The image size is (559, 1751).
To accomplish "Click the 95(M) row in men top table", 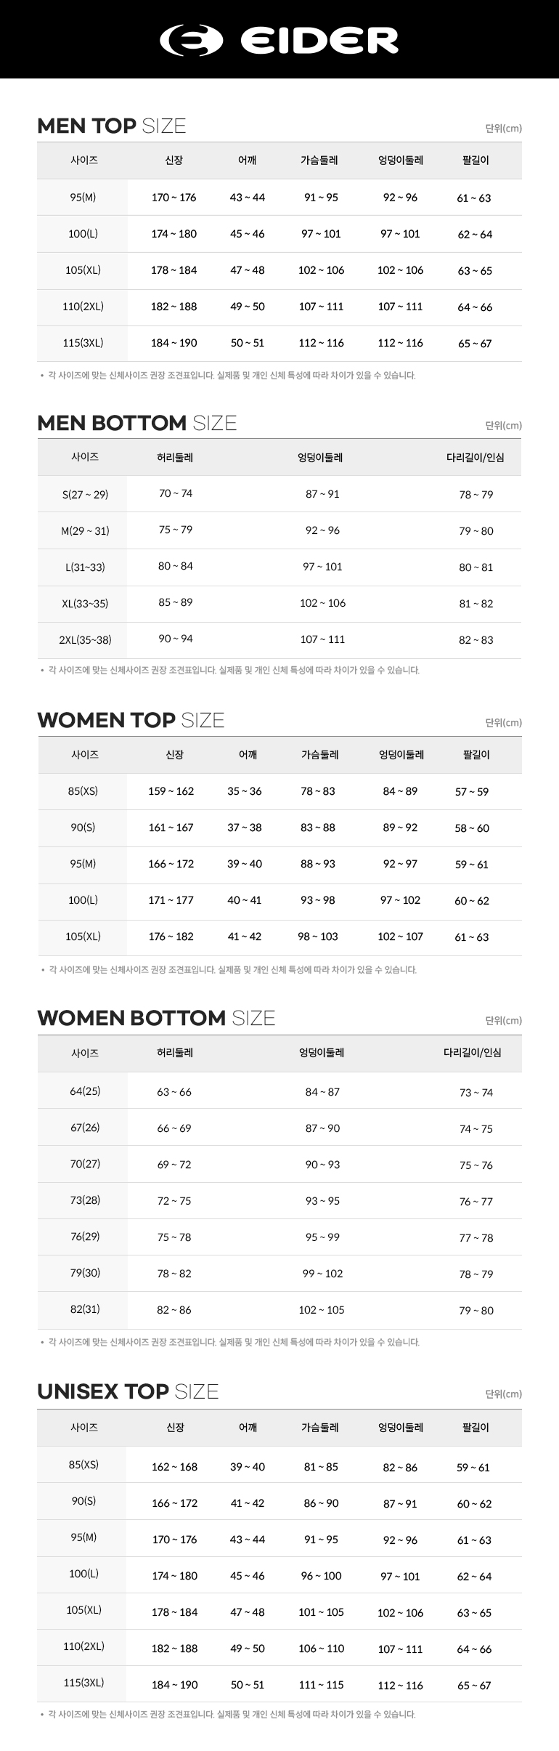I will [279, 197].
